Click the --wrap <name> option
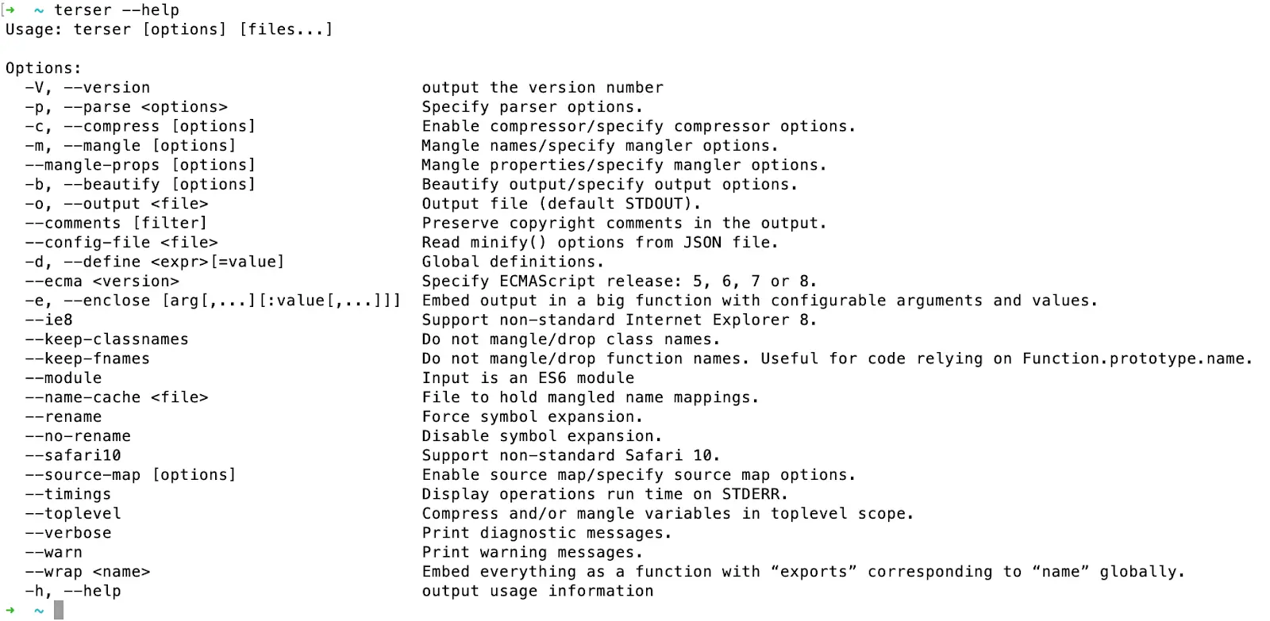The height and width of the screenshot is (621, 1270). (87, 572)
